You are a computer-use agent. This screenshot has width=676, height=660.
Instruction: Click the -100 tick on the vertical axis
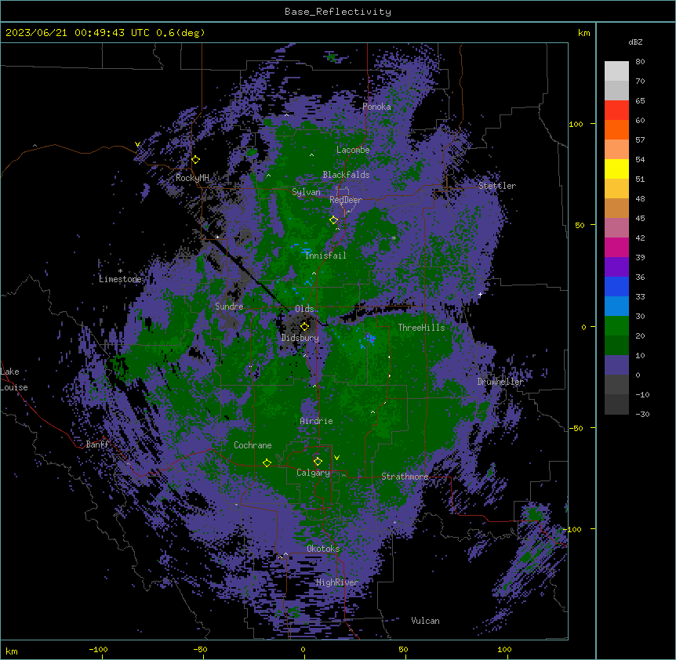click(x=573, y=529)
